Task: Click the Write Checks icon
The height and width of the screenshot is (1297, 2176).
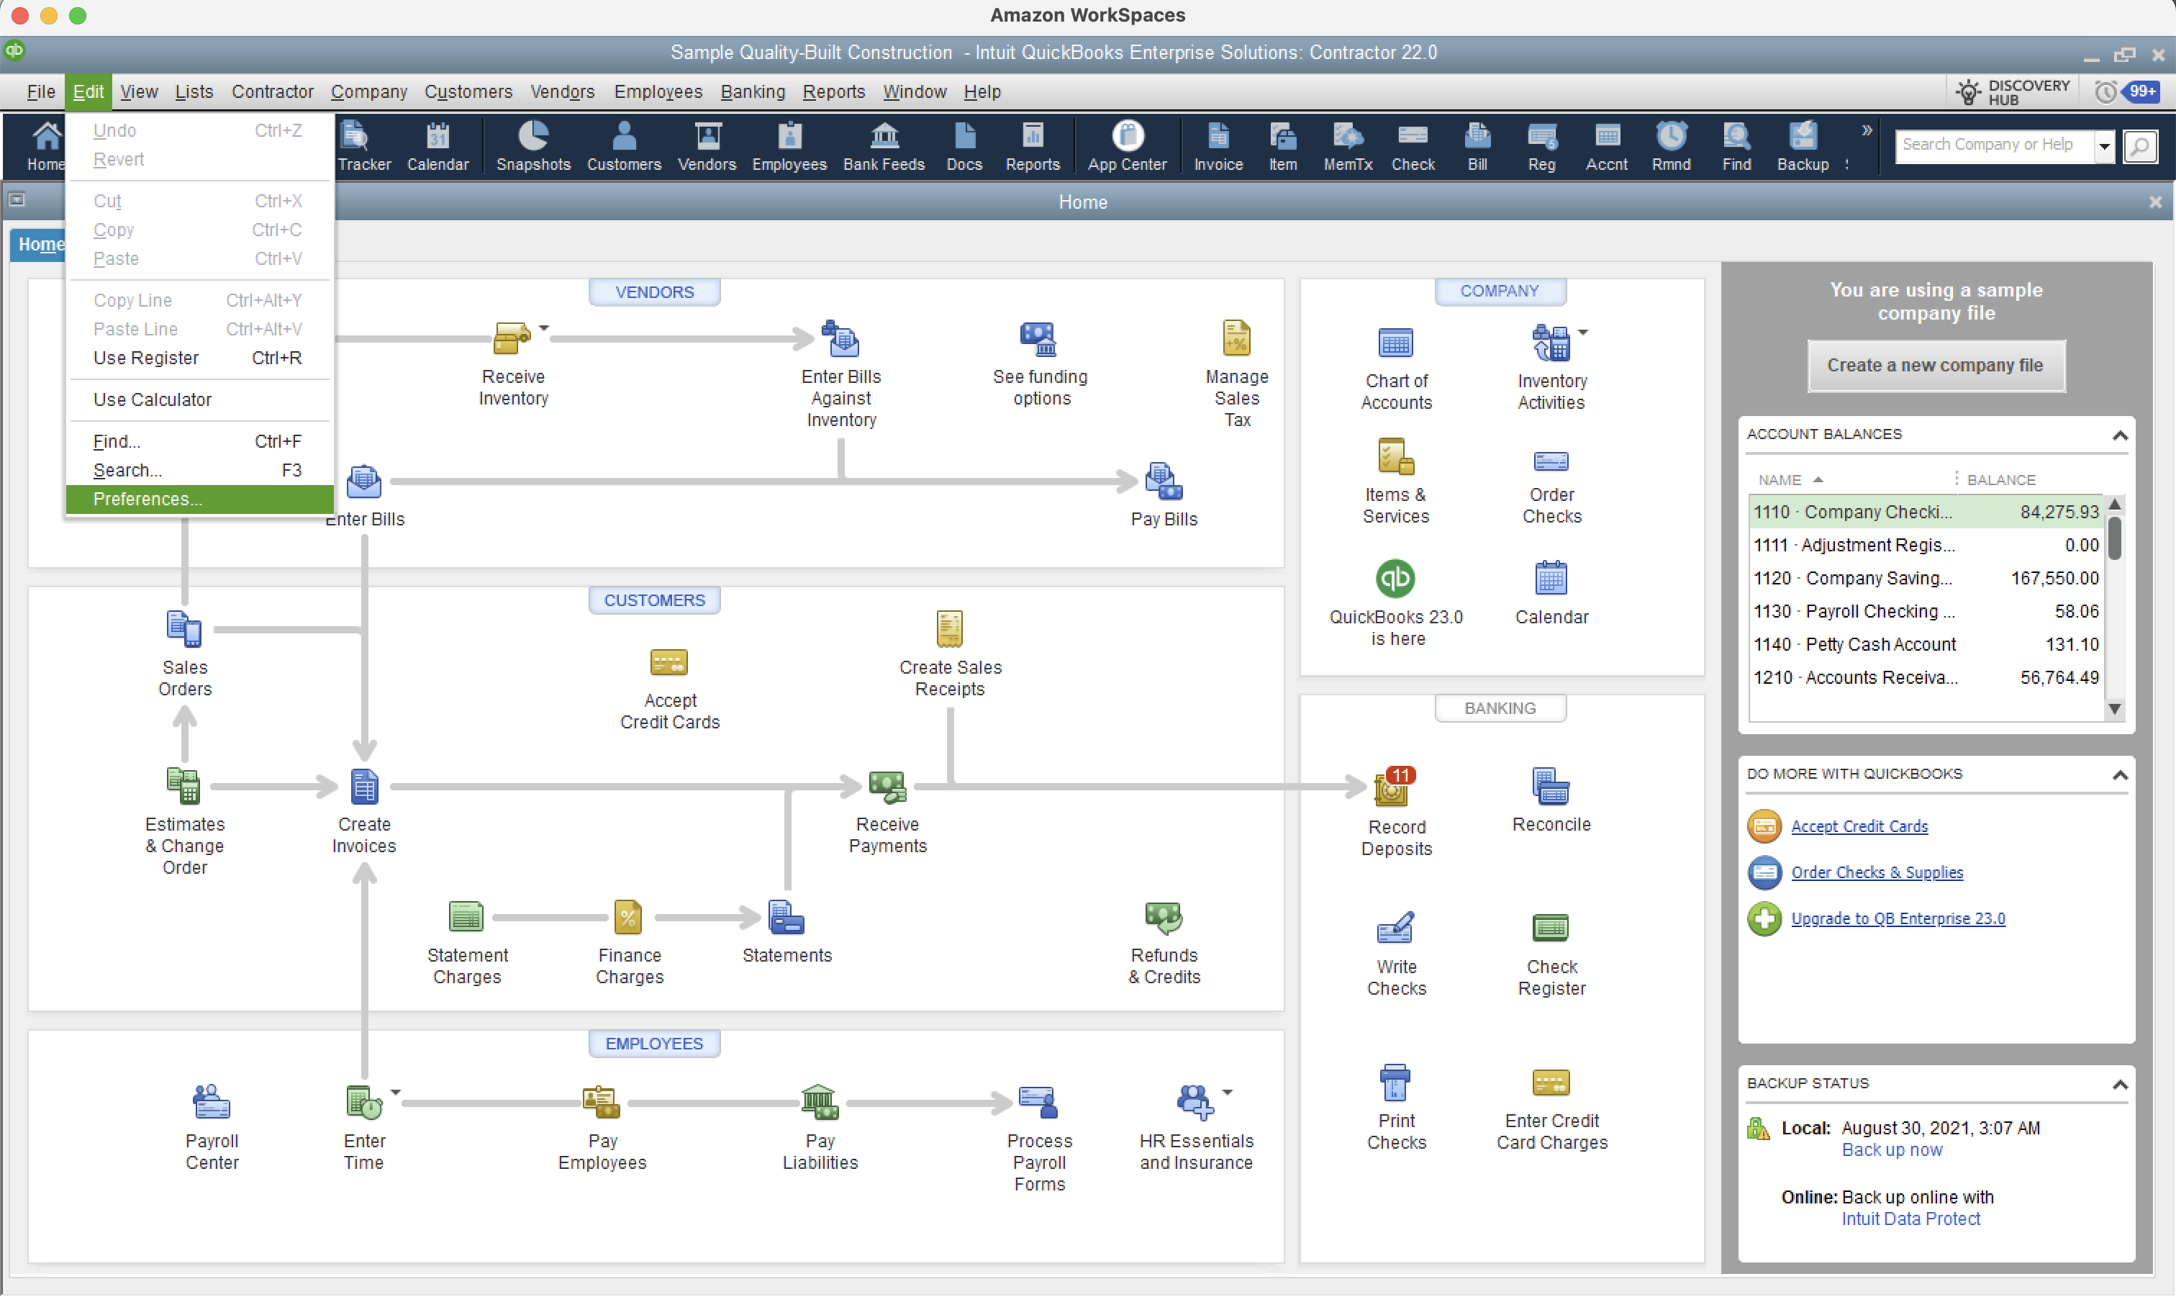Action: click(1395, 927)
